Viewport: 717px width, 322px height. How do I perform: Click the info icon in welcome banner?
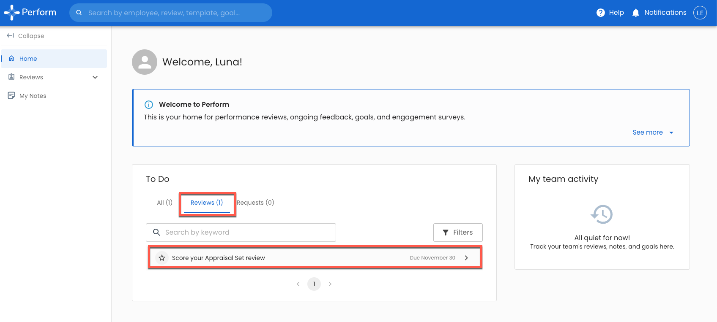(149, 105)
